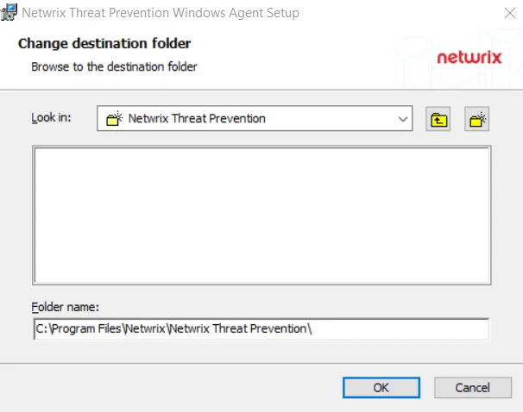Click the Up one level folder icon
523x412 pixels.
[x=438, y=119]
